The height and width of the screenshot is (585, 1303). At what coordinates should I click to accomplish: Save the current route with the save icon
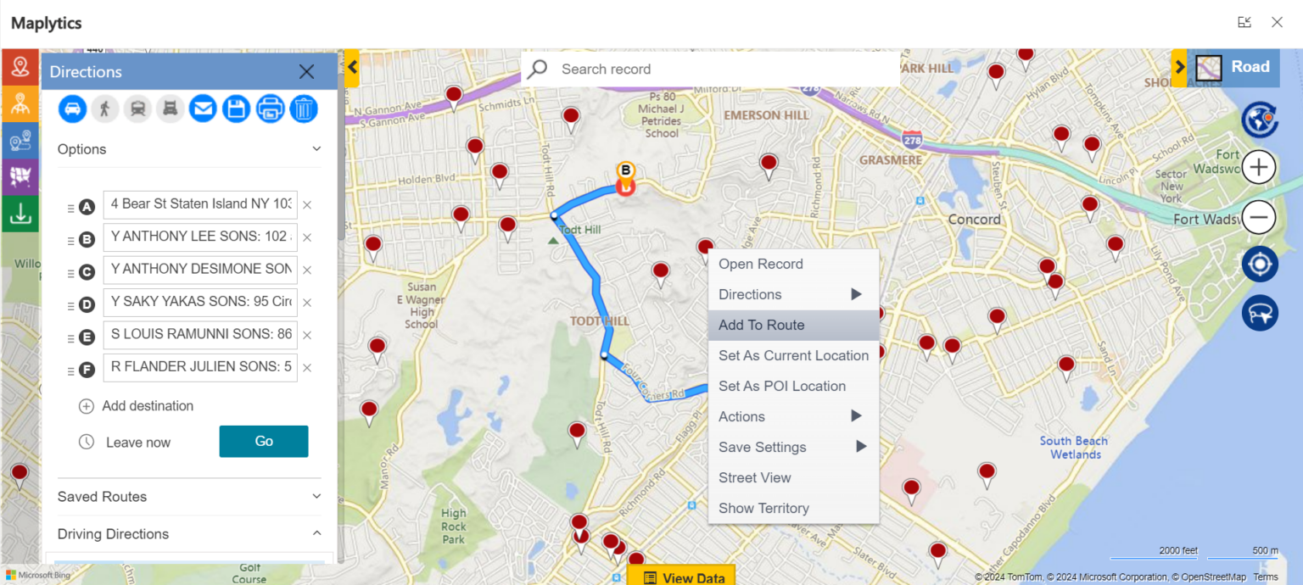tap(237, 109)
